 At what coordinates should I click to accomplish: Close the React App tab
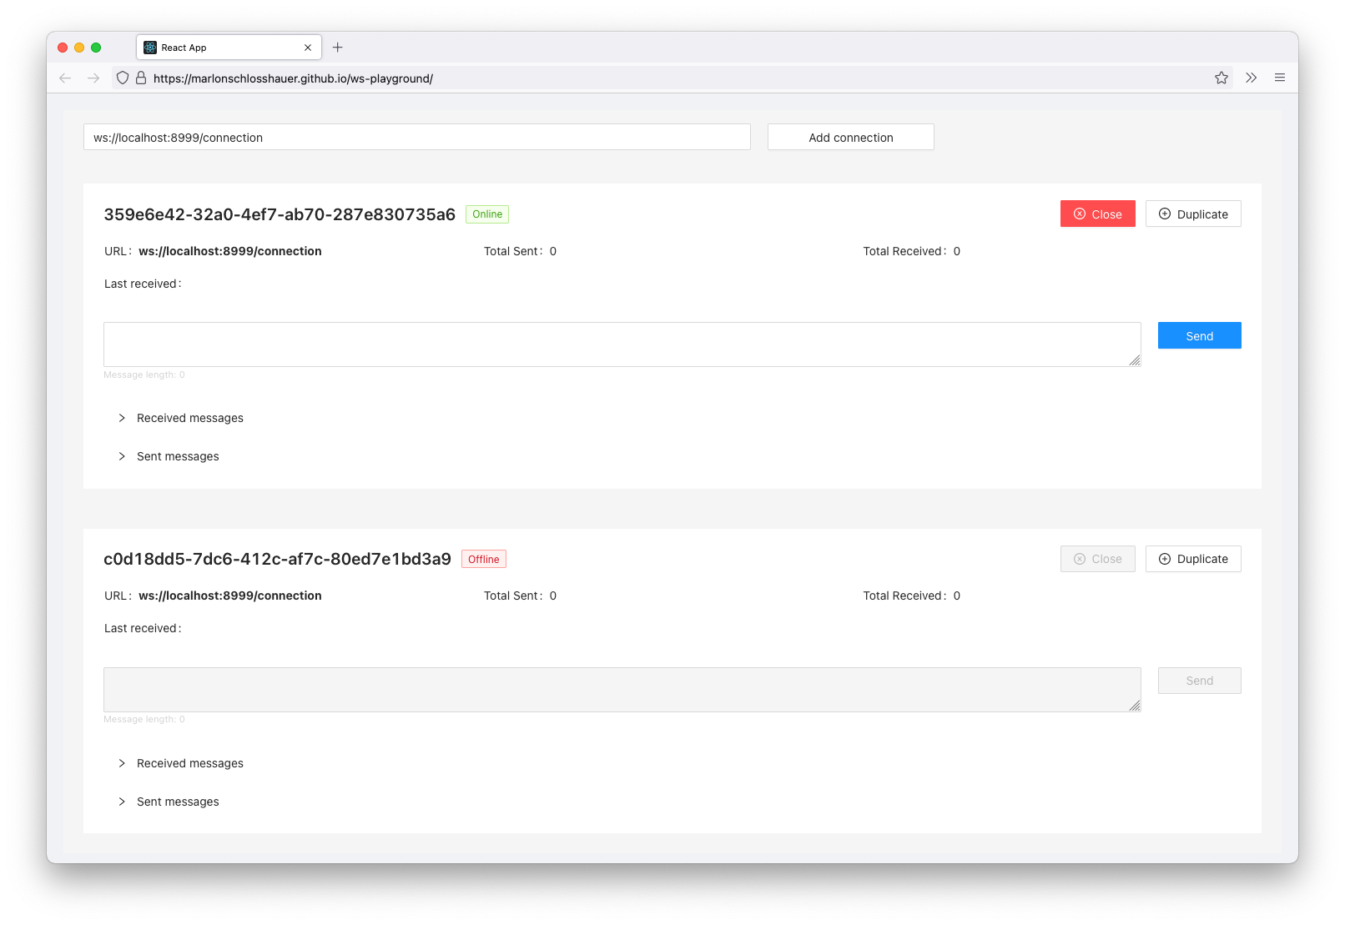click(x=308, y=48)
